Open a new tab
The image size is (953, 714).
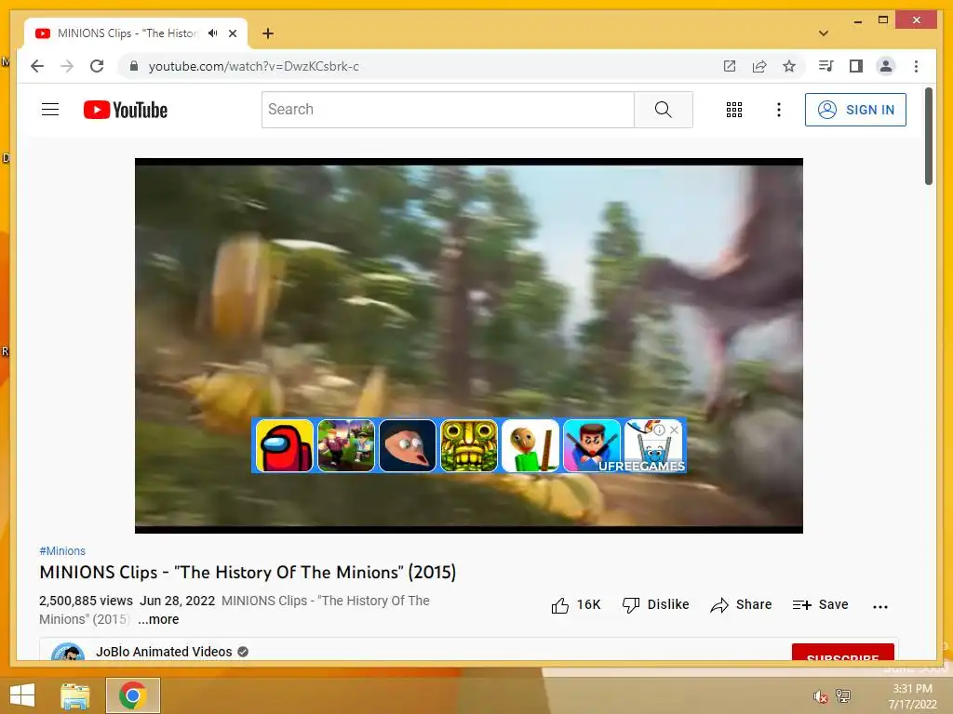click(267, 33)
